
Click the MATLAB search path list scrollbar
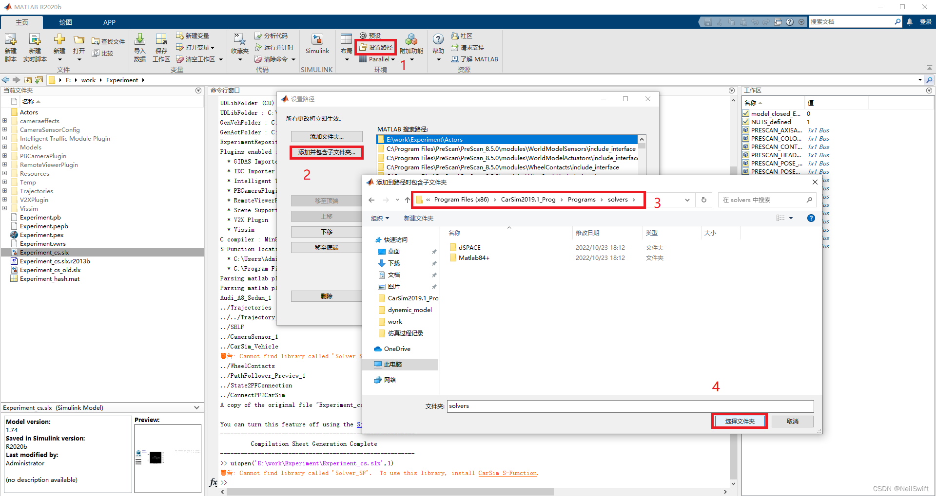642,145
